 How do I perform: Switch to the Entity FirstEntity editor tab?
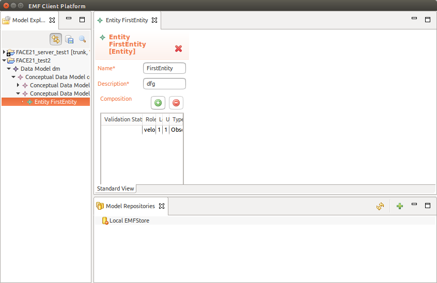coord(127,20)
